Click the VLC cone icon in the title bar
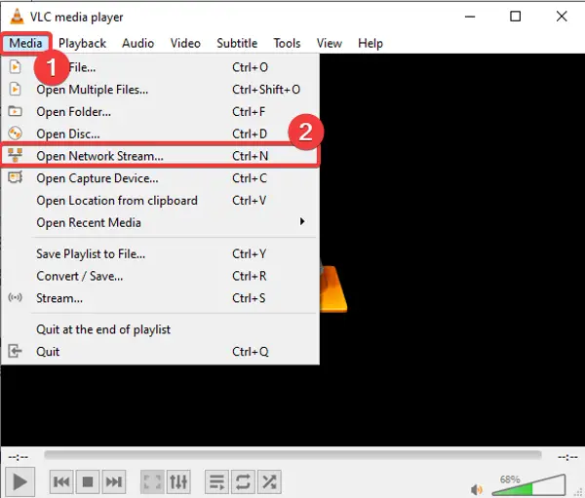Screen dimensions: 585x498 (x=17, y=17)
